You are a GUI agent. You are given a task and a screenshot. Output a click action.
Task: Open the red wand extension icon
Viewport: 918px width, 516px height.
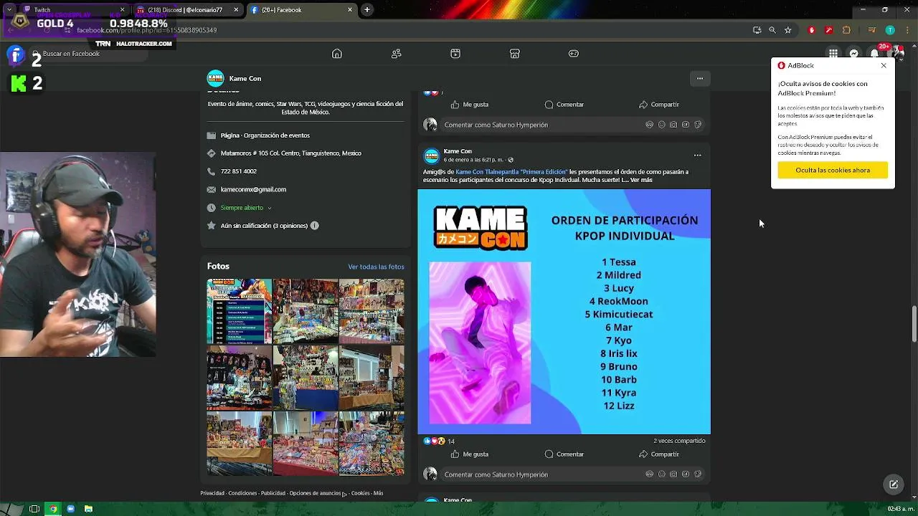(829, 30)
